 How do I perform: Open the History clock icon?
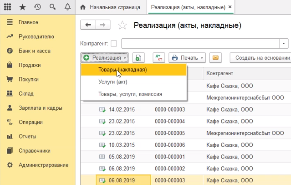click(37, 7)
